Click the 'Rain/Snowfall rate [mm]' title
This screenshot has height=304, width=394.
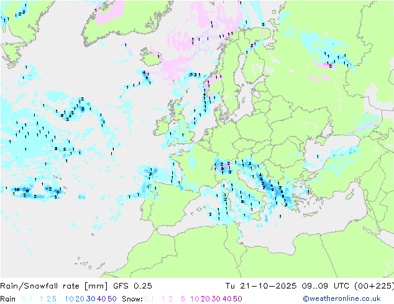[54, 286]
